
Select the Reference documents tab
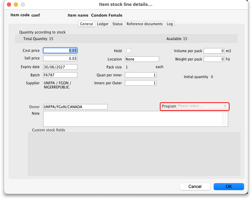(144, 24)
